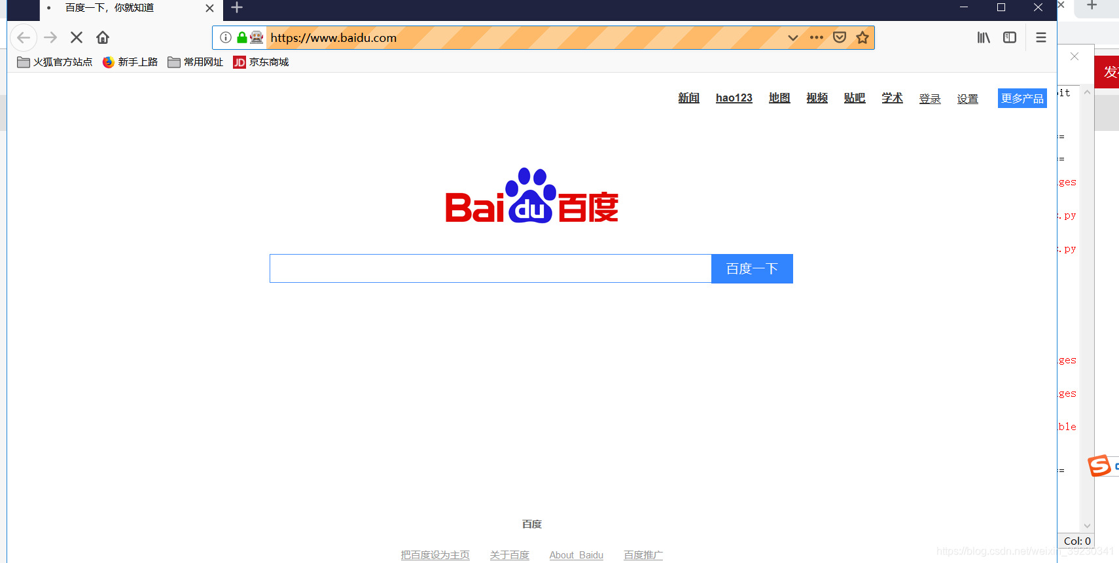Open the 百度推广 footer link
This screenshot has width=1119, height=563.
point(643,555)
